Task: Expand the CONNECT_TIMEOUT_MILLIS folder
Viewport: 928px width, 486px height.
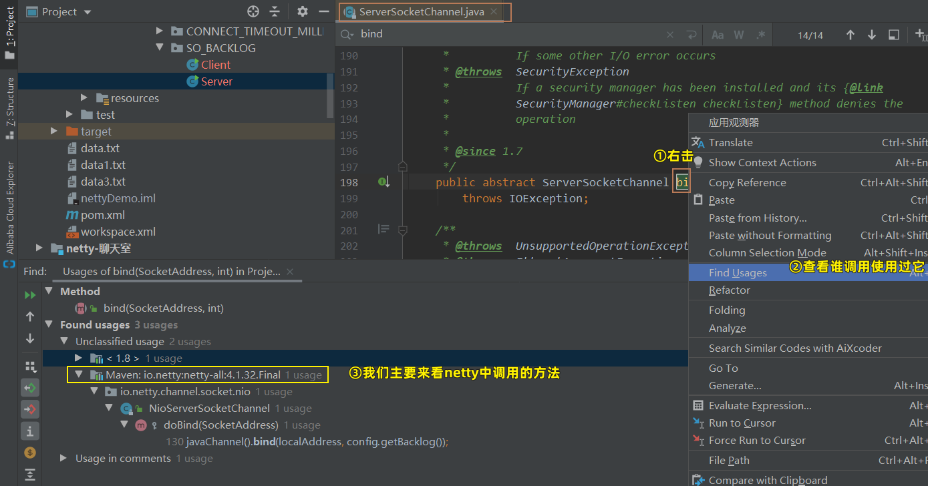Action: (159, 31)
